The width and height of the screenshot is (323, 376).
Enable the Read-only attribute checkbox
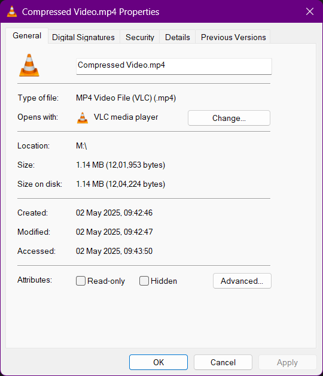click(x=81, y=281)
